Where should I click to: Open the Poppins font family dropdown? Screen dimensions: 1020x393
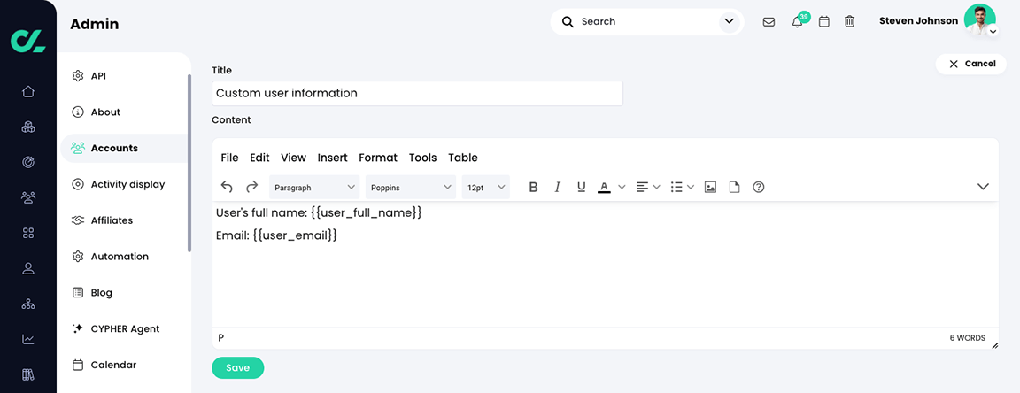click(x=411, y=188)
